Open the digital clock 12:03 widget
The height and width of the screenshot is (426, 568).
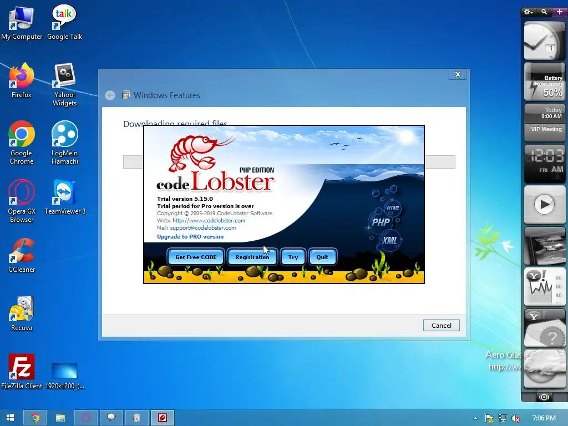click(x=544, y=164)
